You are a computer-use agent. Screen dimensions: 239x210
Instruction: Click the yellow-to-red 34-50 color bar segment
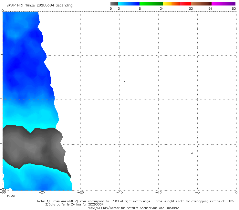[177, 4]
